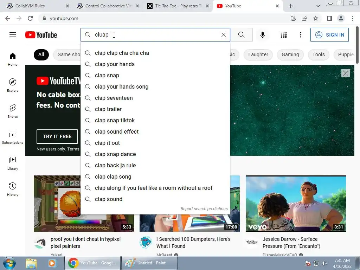Clear the search box with the X icon
Screen dimensions: 360x270
(223, 35)
